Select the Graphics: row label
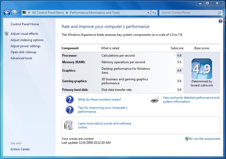The height and width of the screenshot is (159, 226). (x=69, y=71)
